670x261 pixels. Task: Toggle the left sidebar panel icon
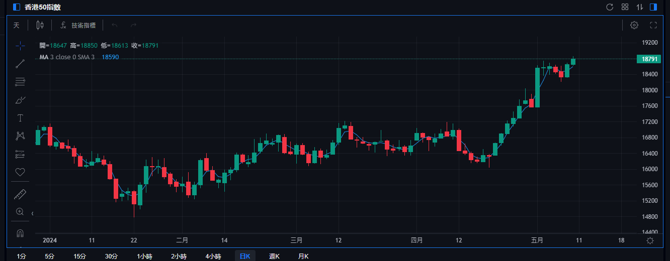pyautogui.click(x=17, y=7)
